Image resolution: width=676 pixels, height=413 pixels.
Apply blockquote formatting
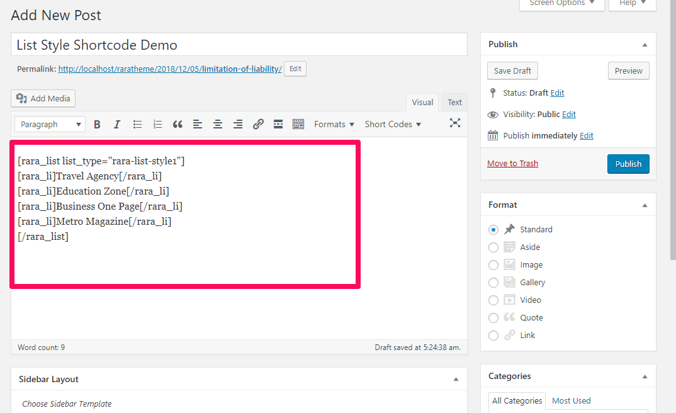click(177, 124)
